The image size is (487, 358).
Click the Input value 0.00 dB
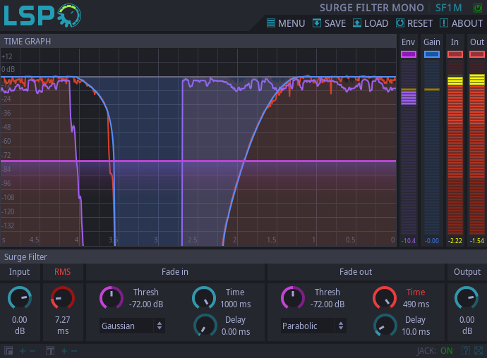pyautogui.click(x=20, y=326)
